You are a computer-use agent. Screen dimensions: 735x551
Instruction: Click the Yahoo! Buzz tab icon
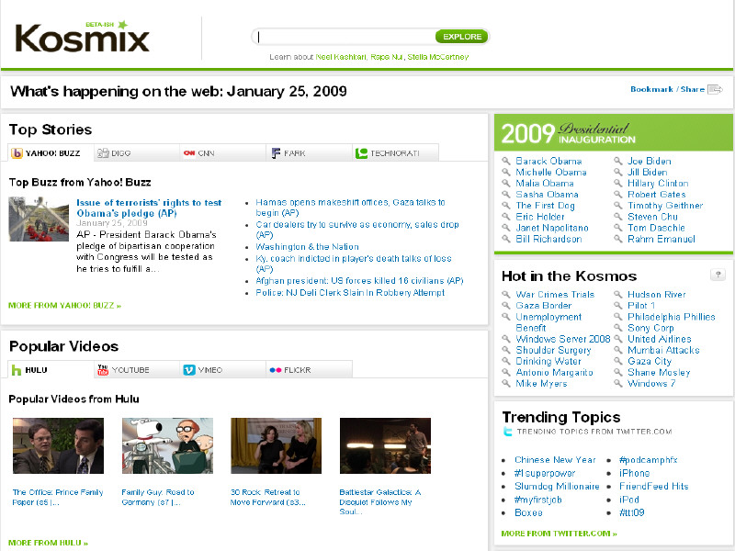[17, 153]
